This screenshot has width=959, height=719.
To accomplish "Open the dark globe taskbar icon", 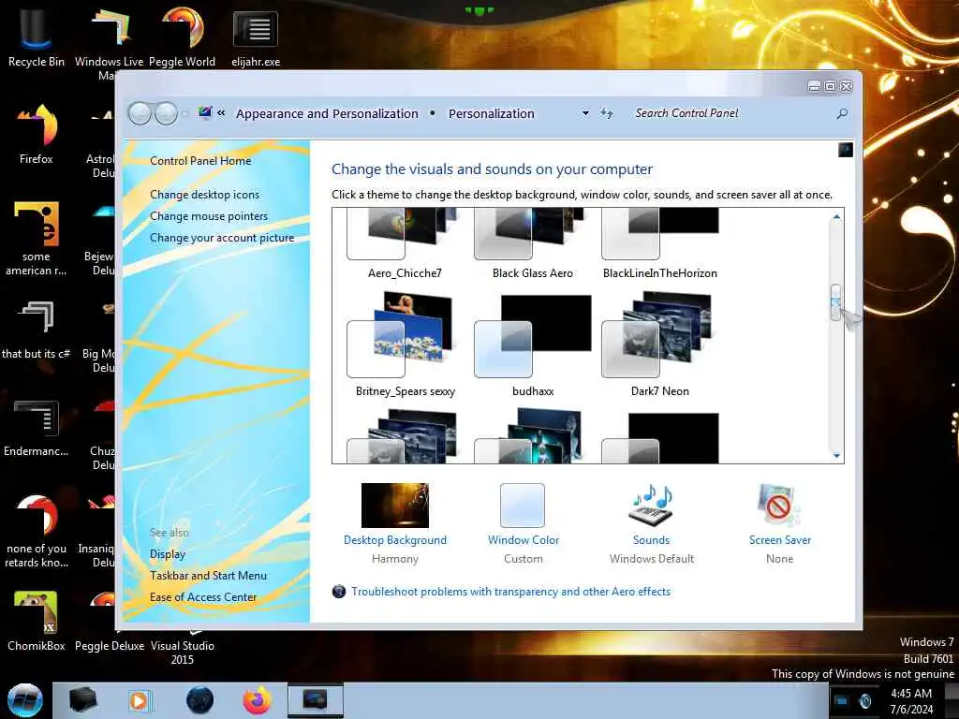I will (x=199, y=700).
